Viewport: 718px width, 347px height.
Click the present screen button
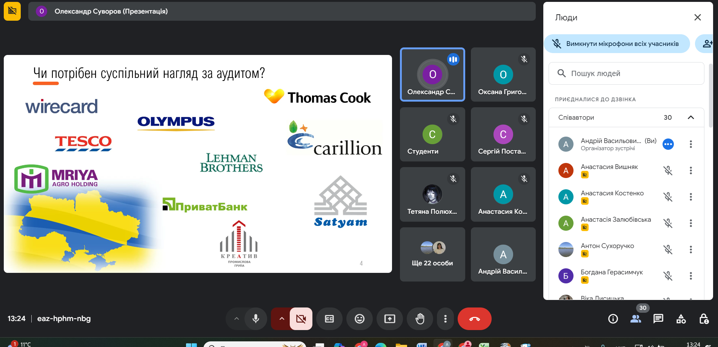pyautogui.click(x=390, y=319)
